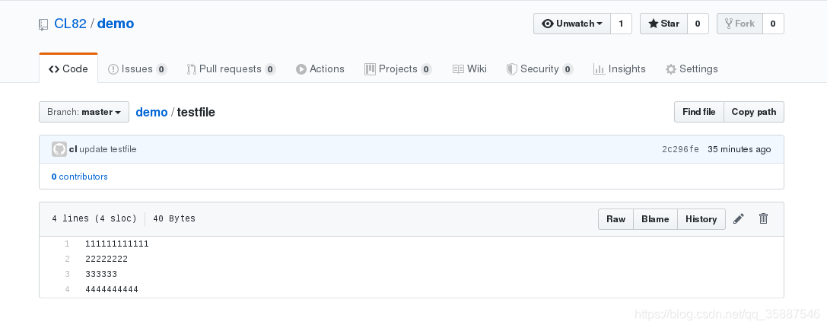The image size is (827, 328).
Task: Open the Branch: master dropdown
Action: (84, 112)
